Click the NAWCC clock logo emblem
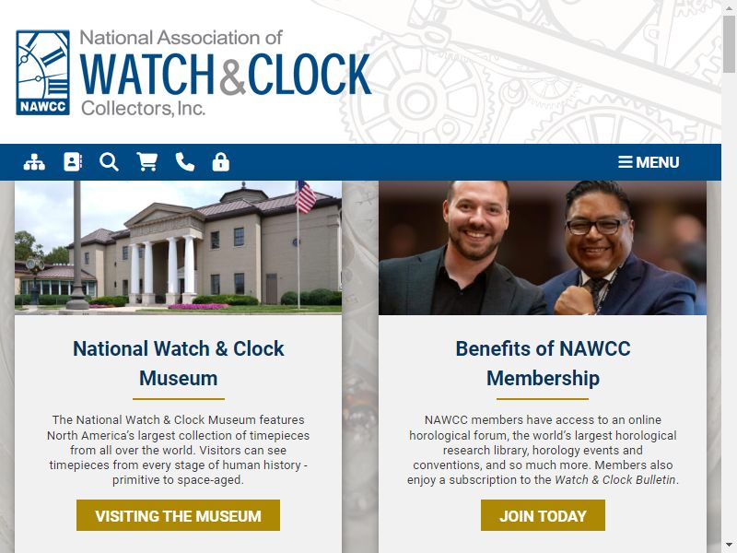Screen dimensions: 737x553 pyautogui.click(x=42, y=73)
